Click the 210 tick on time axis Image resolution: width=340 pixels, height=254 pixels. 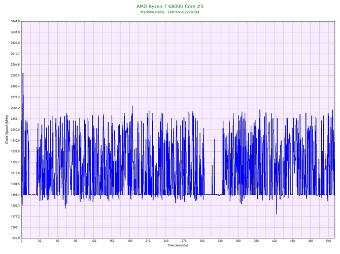[x=148, y=241]
